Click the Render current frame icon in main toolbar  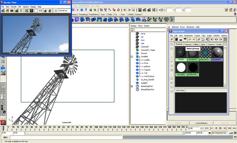[145, 10]
